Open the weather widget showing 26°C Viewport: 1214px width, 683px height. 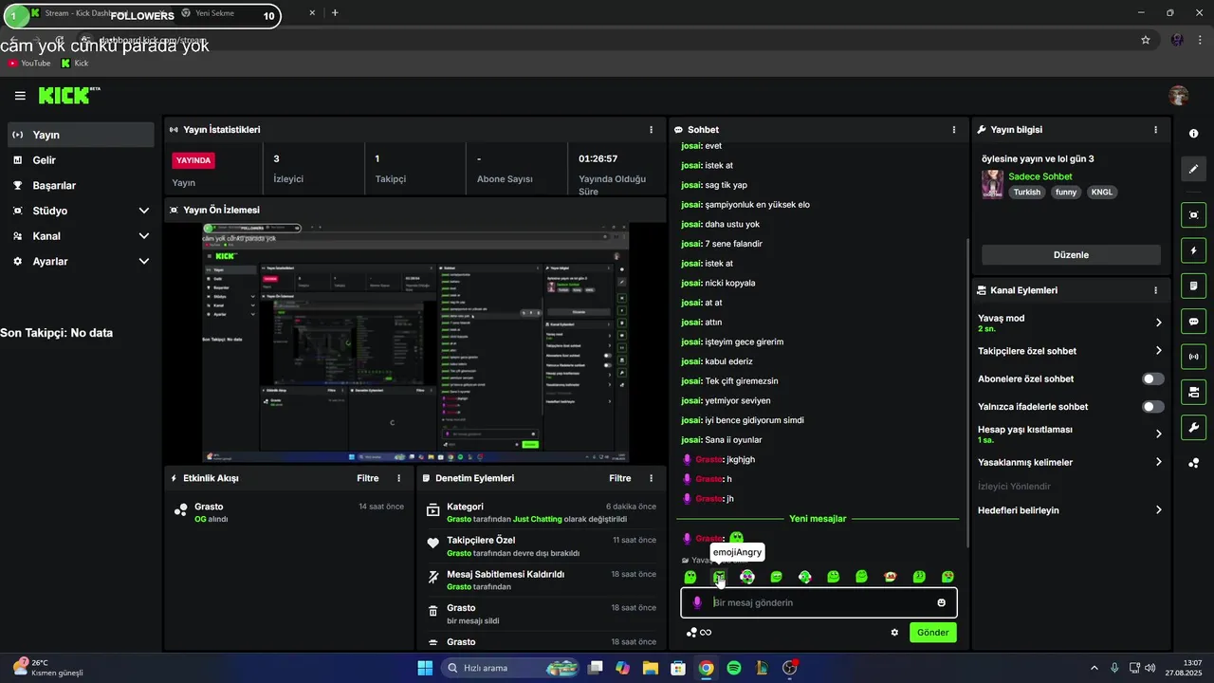[x=47, y=668]
